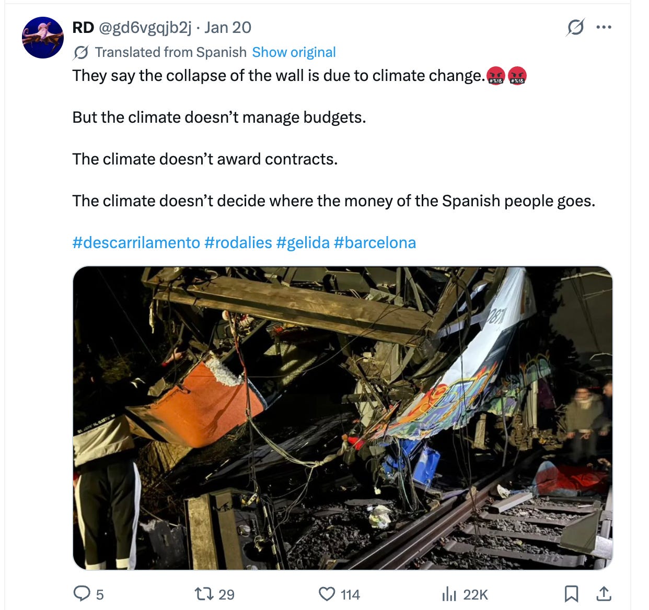Like the post about the wall collapse

coord(328,594)
